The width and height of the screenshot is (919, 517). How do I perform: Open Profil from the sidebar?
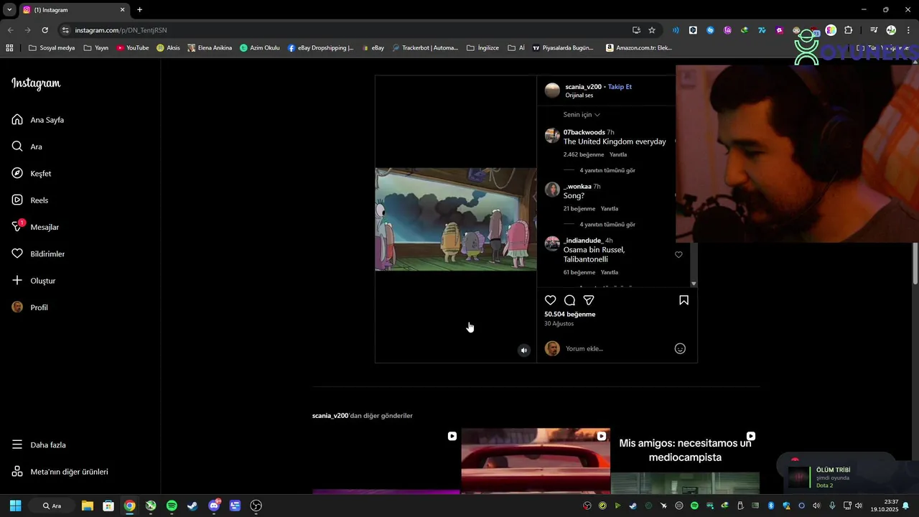pos(30,307)
